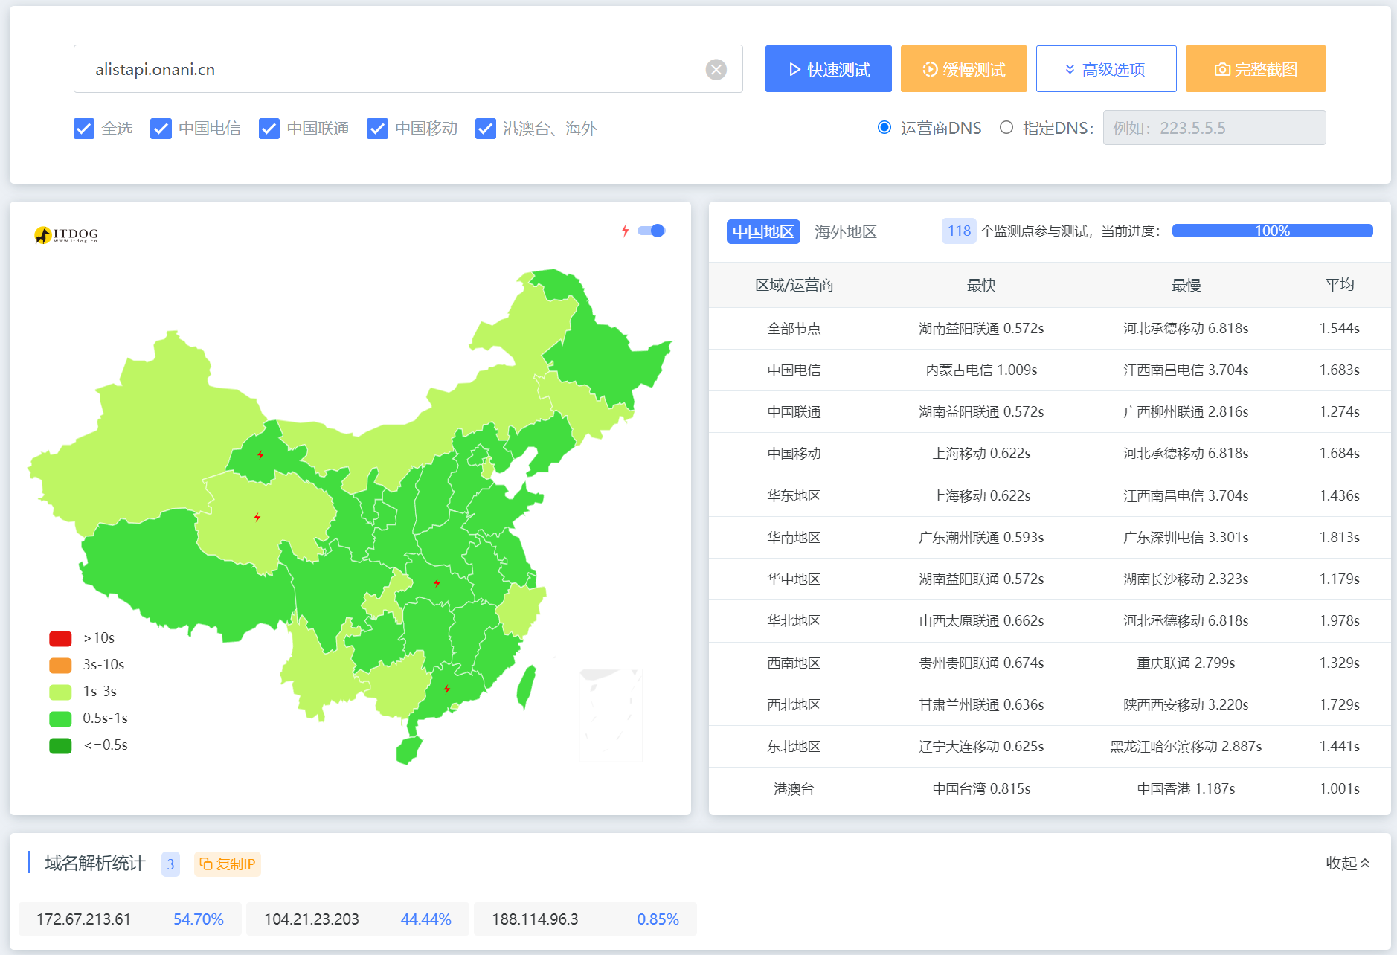Start the 快速测试 quick test
Viewport: 1397px width, 955px height.
tap(829, 69)
